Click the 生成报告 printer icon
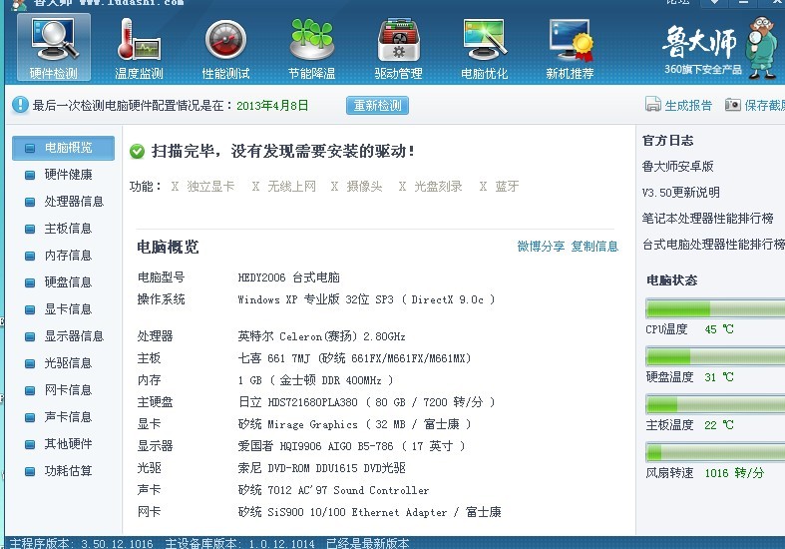This screenshot has height=549, width=785. pos(653,105)
